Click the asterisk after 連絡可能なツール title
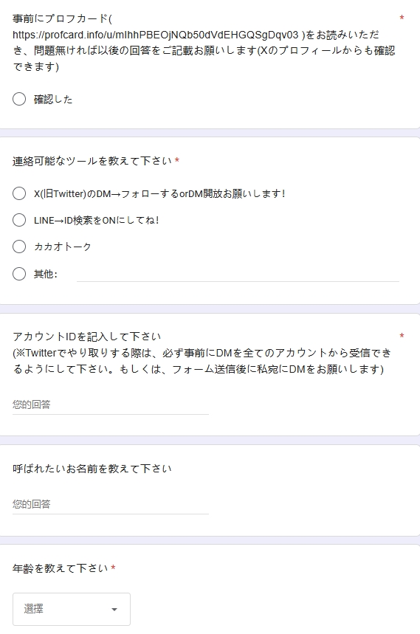The height and width of the screenshot is (634, 420). click(x=176, y=161)
